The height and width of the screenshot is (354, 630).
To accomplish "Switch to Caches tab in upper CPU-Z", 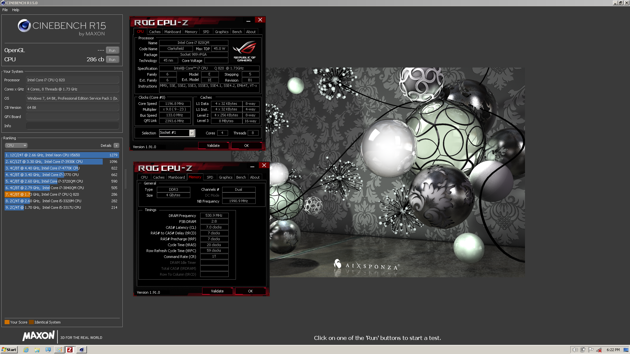I will (x=155, y=32).
